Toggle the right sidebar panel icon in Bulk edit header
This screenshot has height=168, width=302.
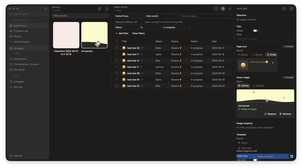tap(291, 9)
